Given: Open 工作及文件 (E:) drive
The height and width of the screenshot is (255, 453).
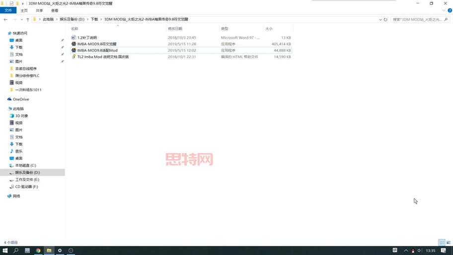Looking at the screenshot, I should 27,179.
